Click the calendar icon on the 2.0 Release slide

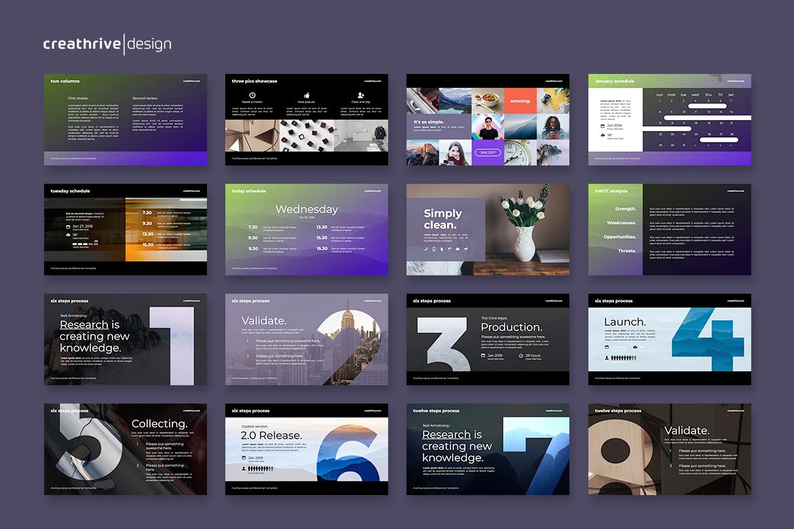(244, 458)
